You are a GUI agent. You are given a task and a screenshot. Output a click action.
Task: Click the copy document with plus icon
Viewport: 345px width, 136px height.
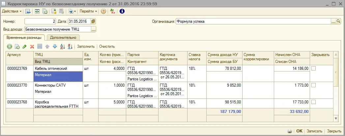coord(45,11)
